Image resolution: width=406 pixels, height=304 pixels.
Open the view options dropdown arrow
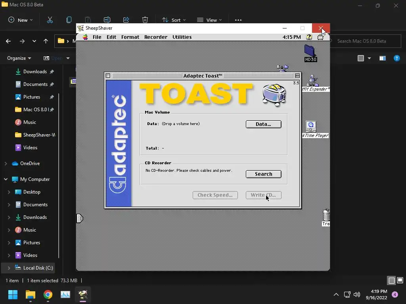tap(369, 58)
